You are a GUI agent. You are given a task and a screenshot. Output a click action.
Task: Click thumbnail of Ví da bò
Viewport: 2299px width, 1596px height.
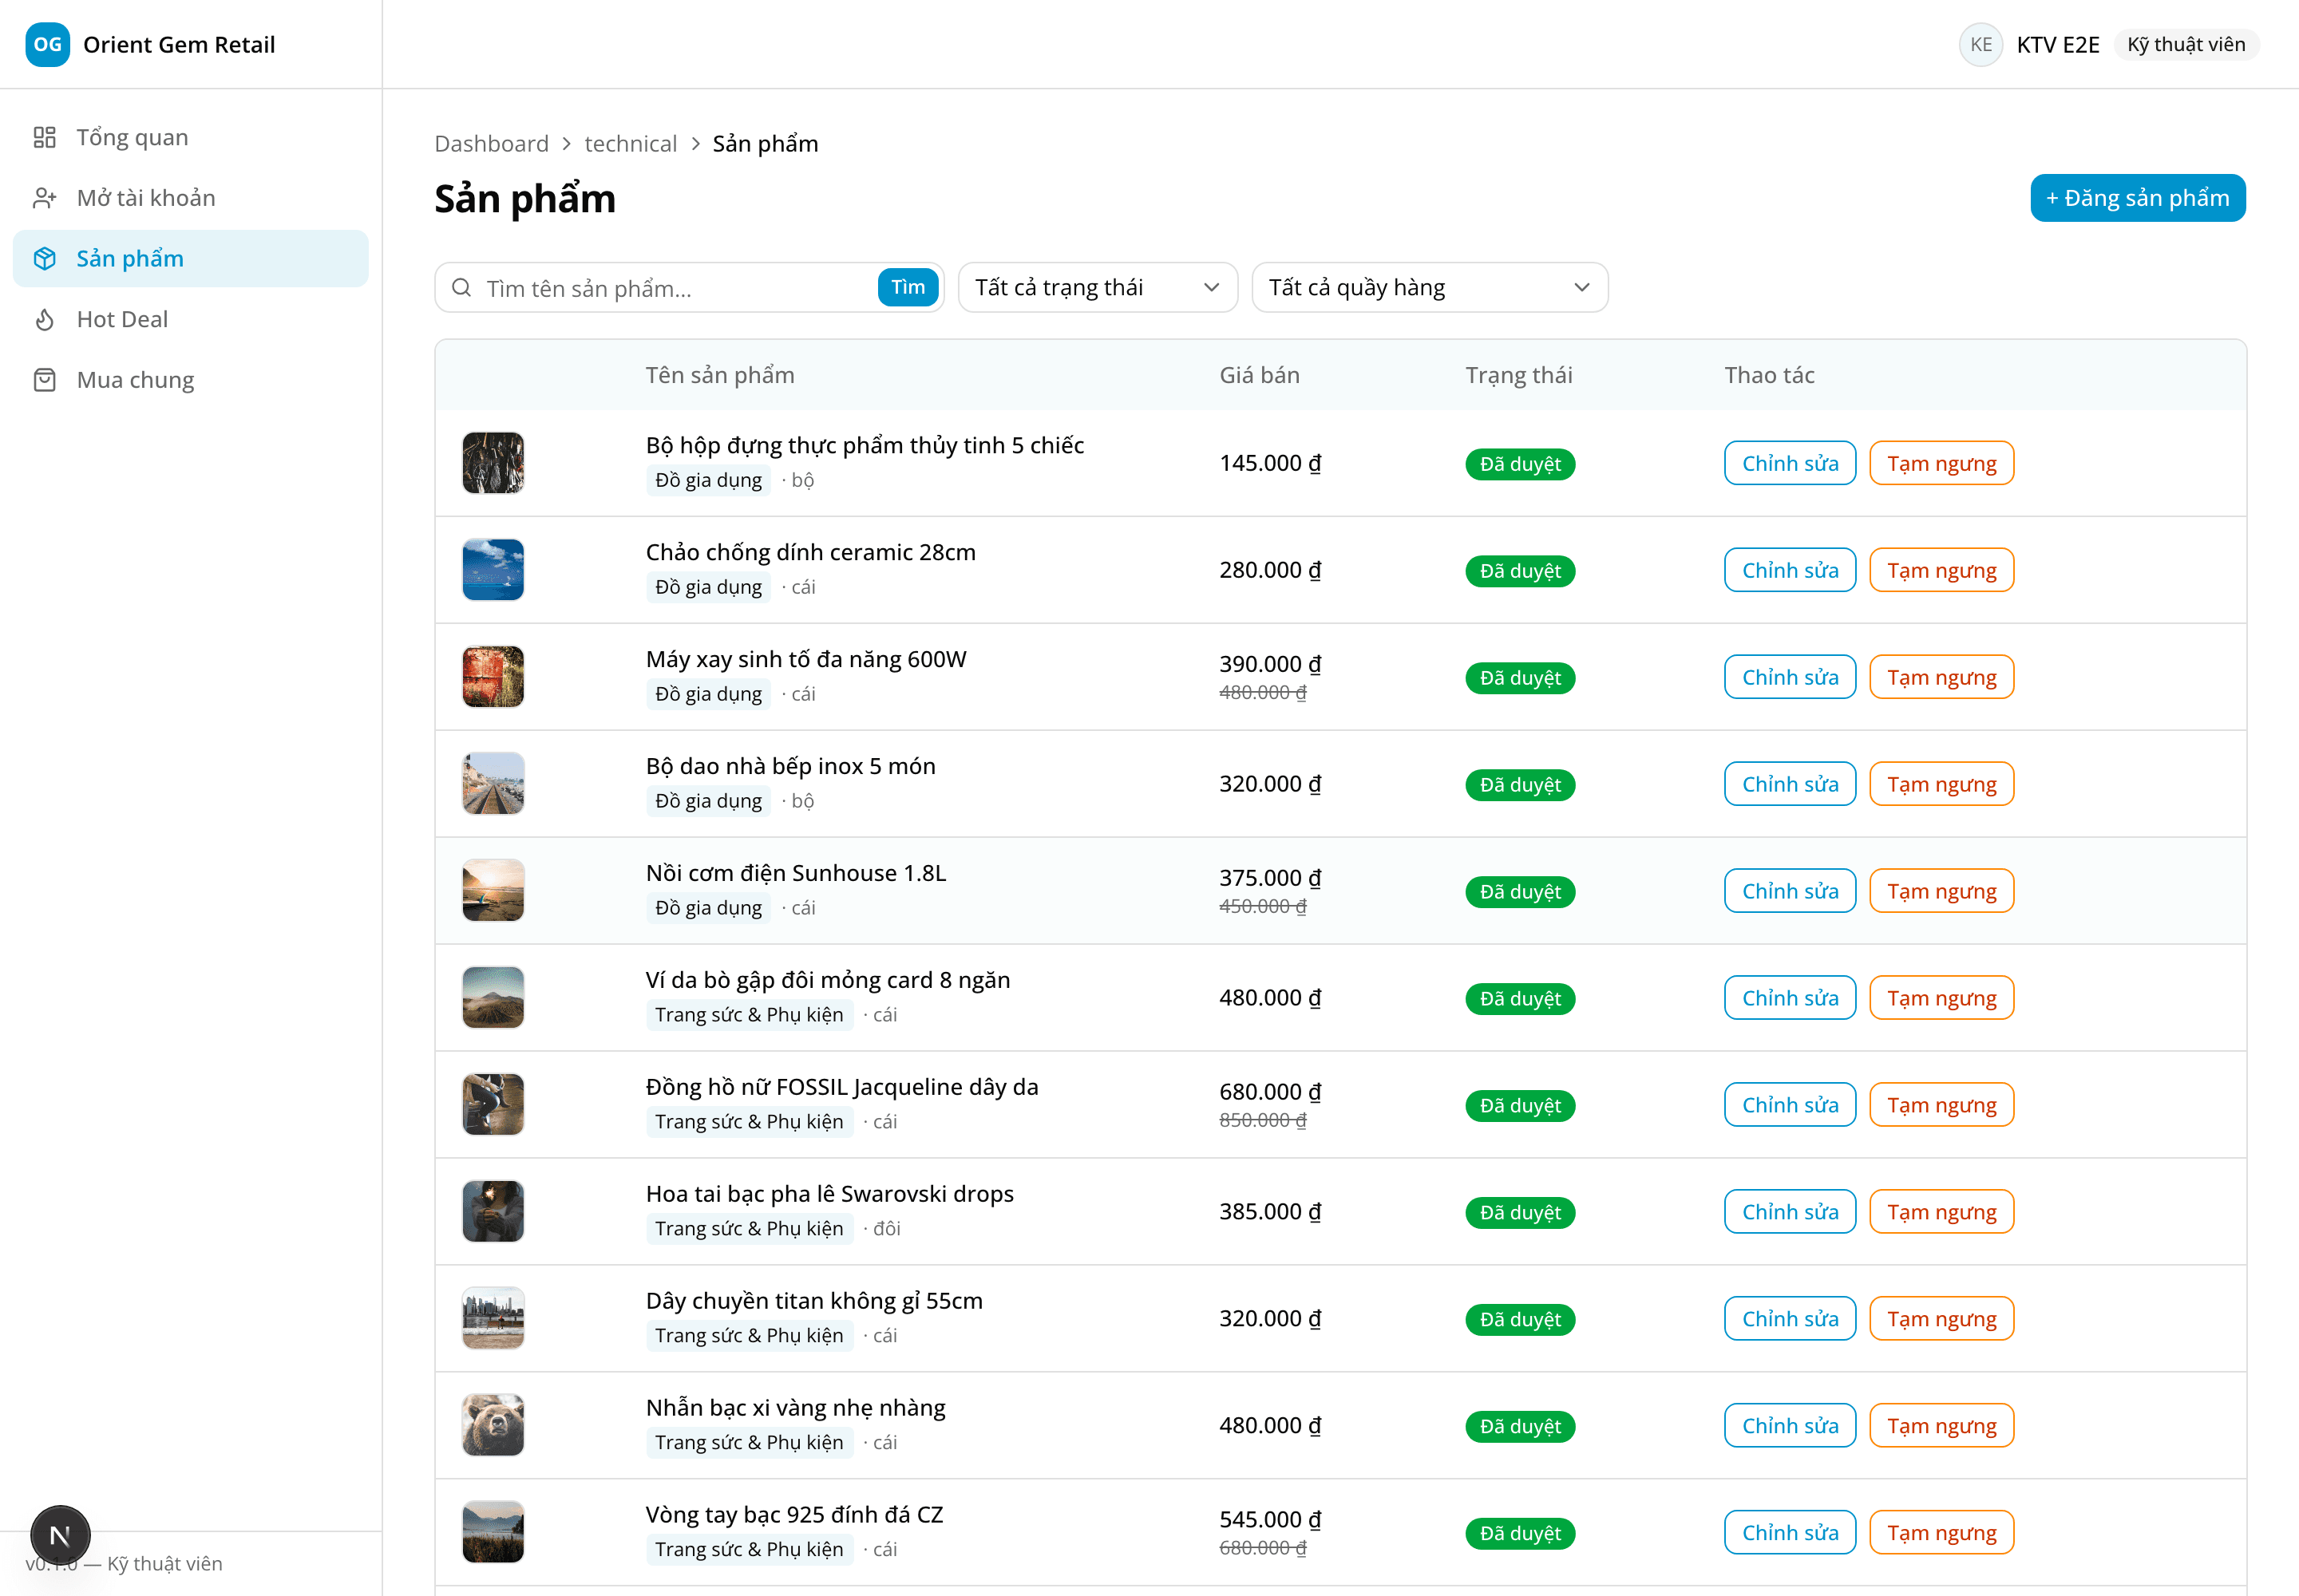493,998
